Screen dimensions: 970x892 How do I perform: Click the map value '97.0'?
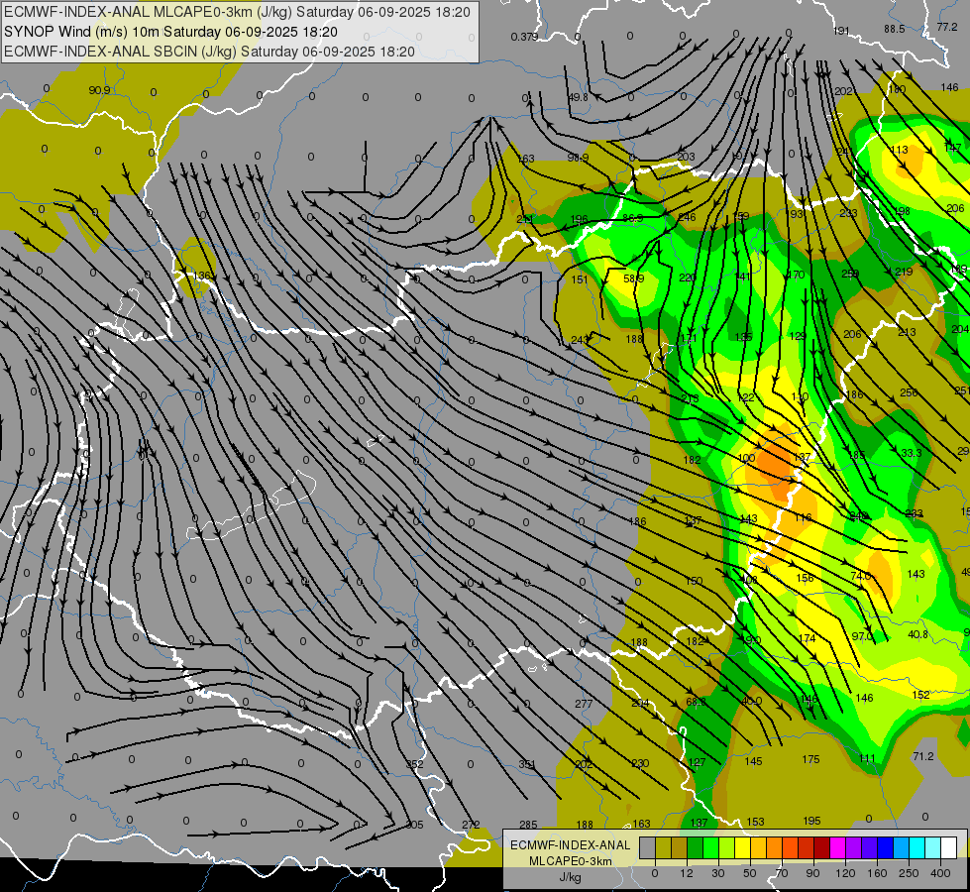(x=862, y=636)
